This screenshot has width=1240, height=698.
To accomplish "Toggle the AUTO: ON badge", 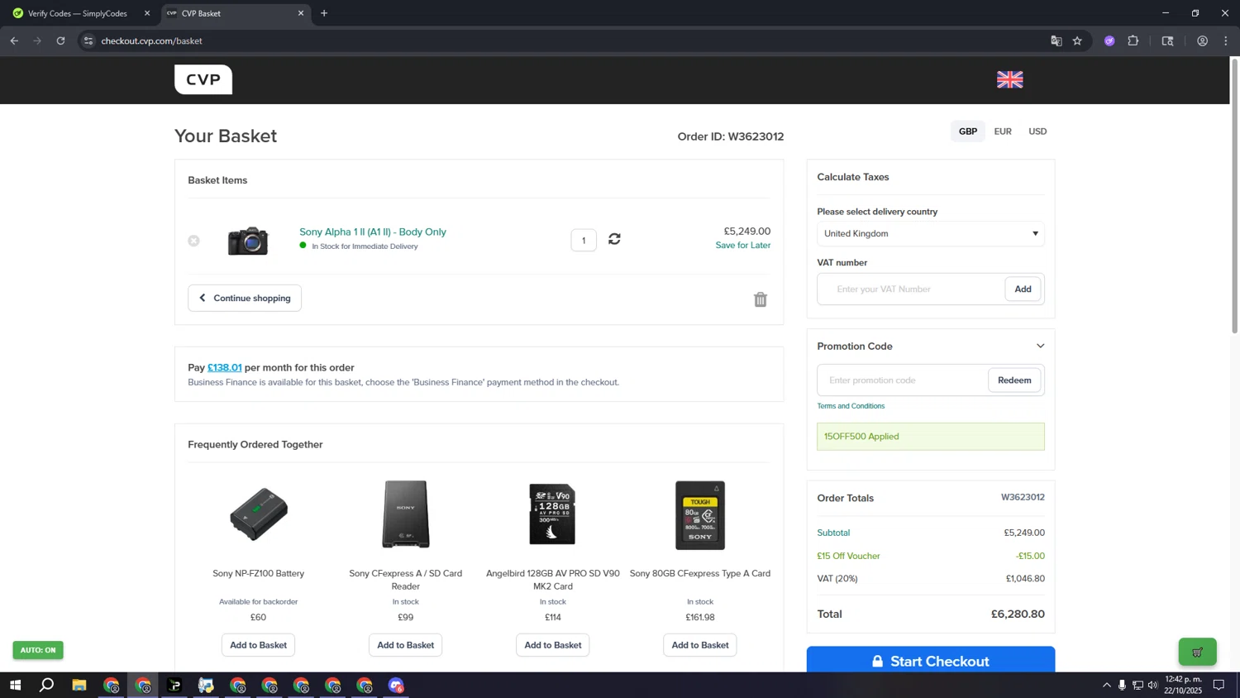I will 38,650.
